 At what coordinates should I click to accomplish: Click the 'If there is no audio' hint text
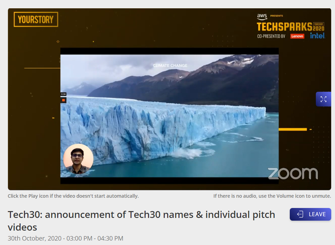point(272,196)
